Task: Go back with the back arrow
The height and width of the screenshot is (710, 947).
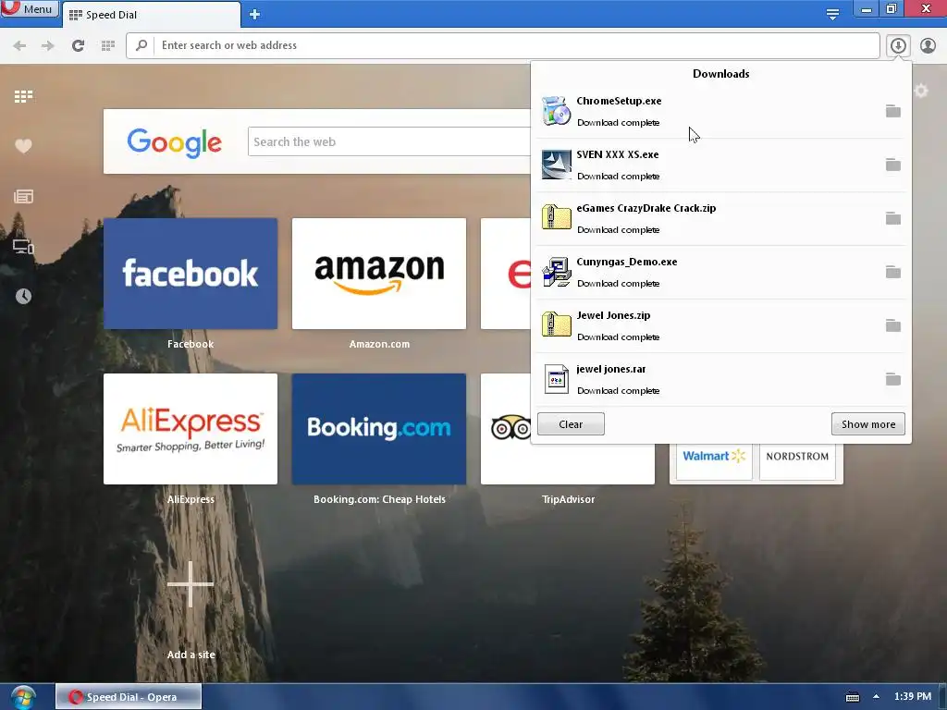Action: 19,45
